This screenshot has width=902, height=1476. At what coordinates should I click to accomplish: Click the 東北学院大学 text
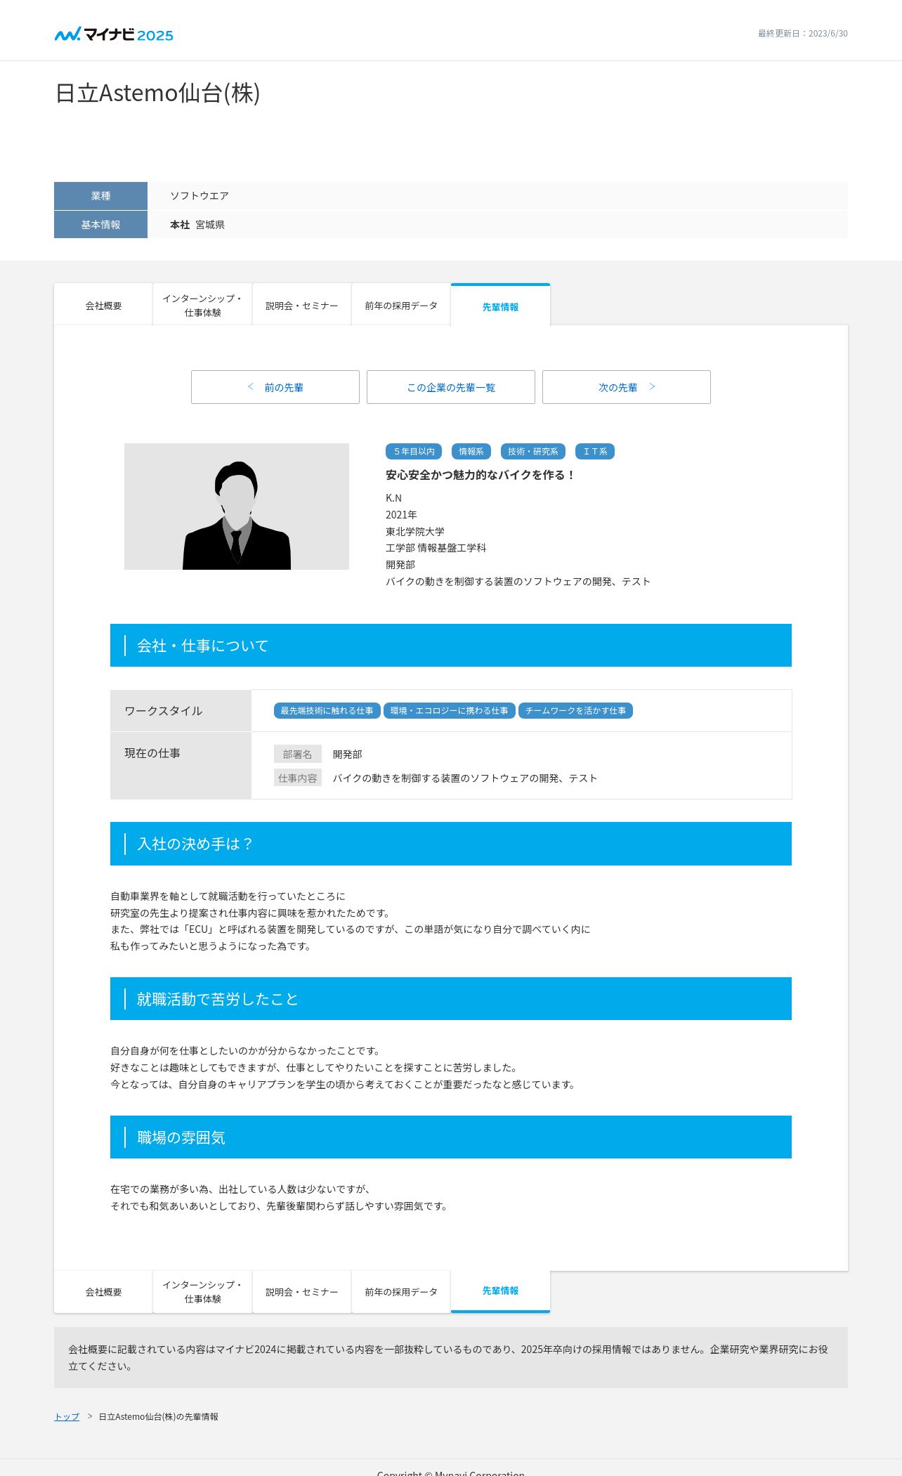tap(415, 532)
